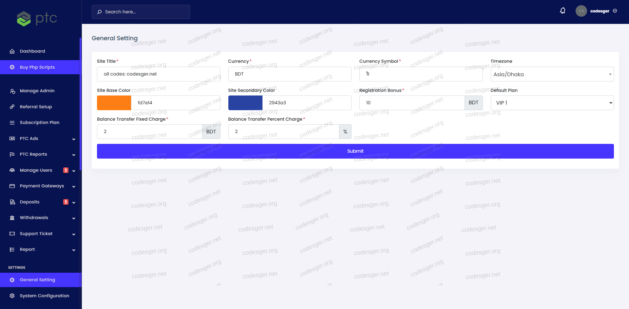The height and width of the screenshot is (309, 629).
Task: Click the ptc logo in sidebar
Action: click(x=37, y=19)
